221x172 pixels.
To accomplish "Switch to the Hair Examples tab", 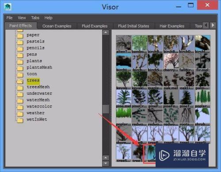I will [x=172, y=26].
